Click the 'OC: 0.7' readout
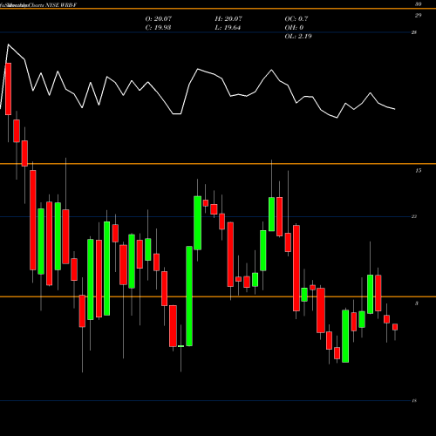Screen dimensions: 436x436 [x=296, y=19]
